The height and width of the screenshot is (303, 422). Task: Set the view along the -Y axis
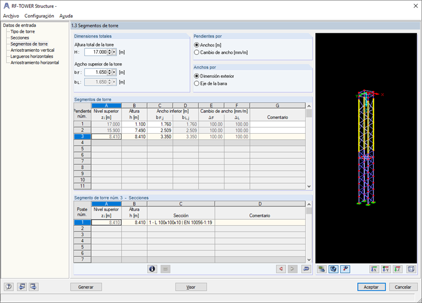[x=386, y=269]
